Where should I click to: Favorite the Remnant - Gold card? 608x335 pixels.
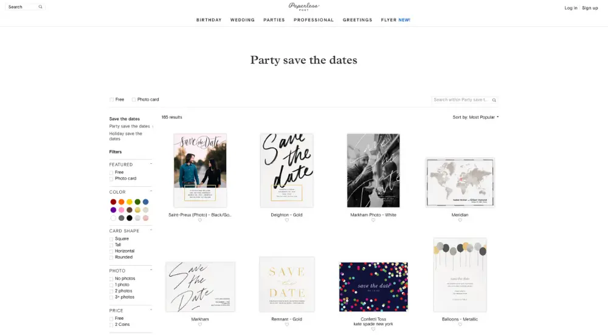[x=287, y=325]
